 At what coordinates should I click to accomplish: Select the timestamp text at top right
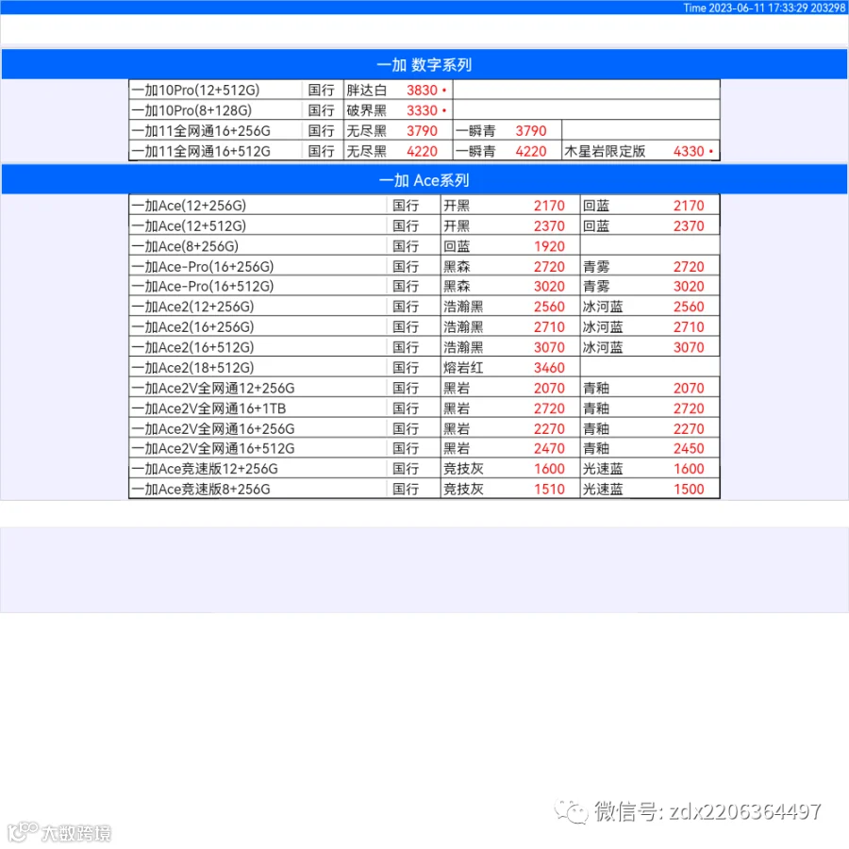763,8
